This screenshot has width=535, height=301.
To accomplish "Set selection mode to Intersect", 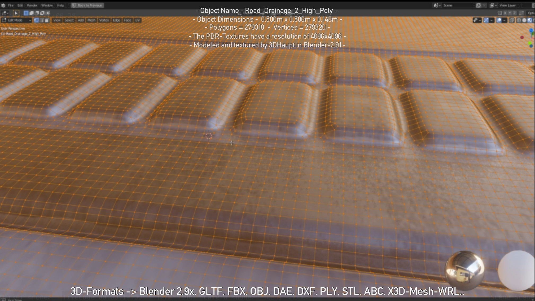I will point(47,13).
